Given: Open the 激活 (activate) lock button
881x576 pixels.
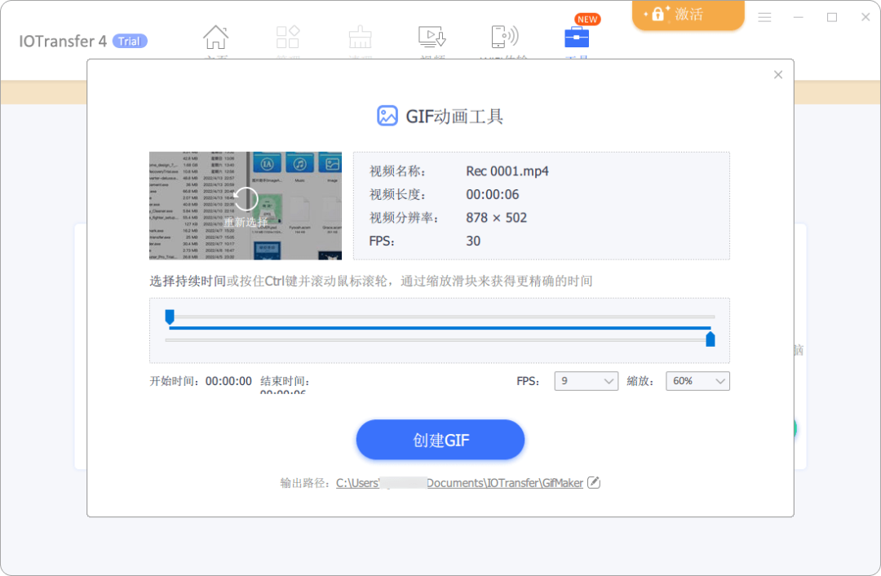Looking at the screenshot, I should click(x=688, y=14).
